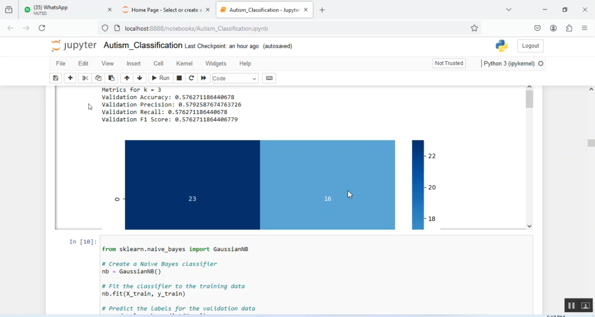
Task: Click the Logout button
Action: click(x=530, y=45)
